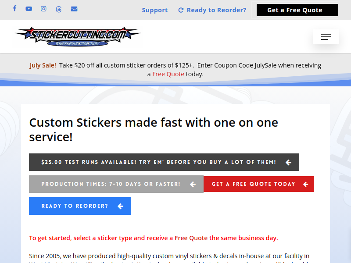Click the blue Ready to Reorder button
Image resolution: width=351 pixels, height=263 pixels.
click(x=80, y=206)
